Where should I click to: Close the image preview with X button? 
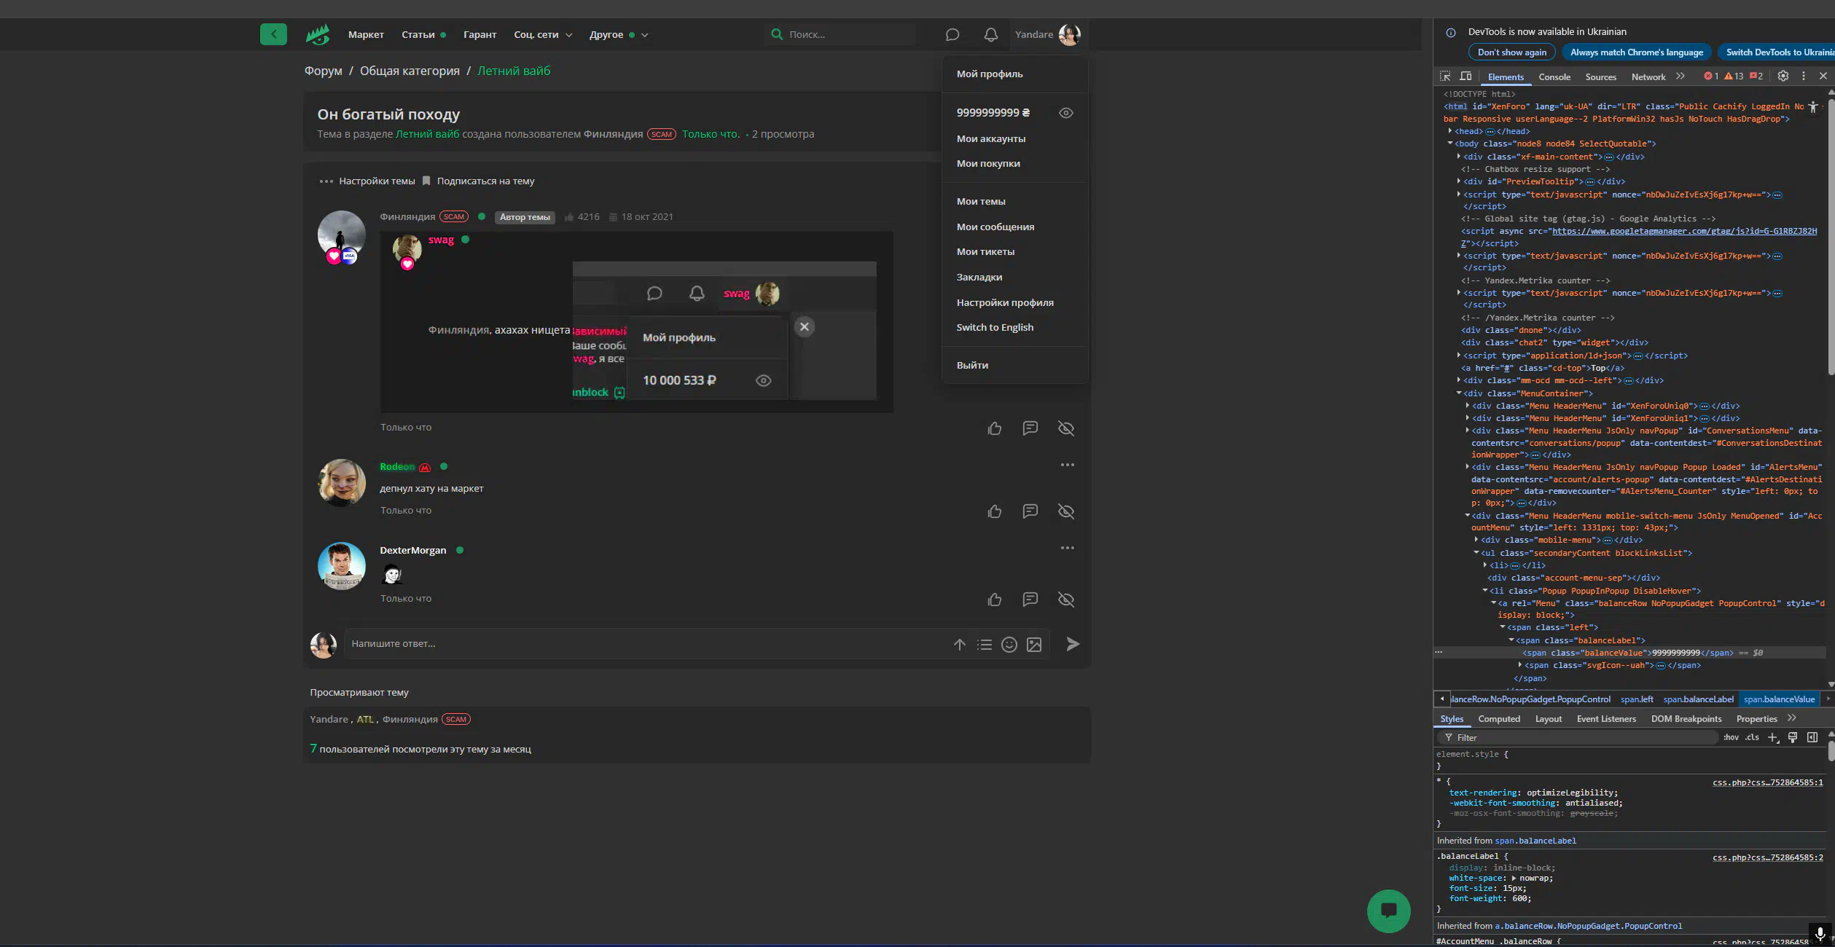click(805, 326)
